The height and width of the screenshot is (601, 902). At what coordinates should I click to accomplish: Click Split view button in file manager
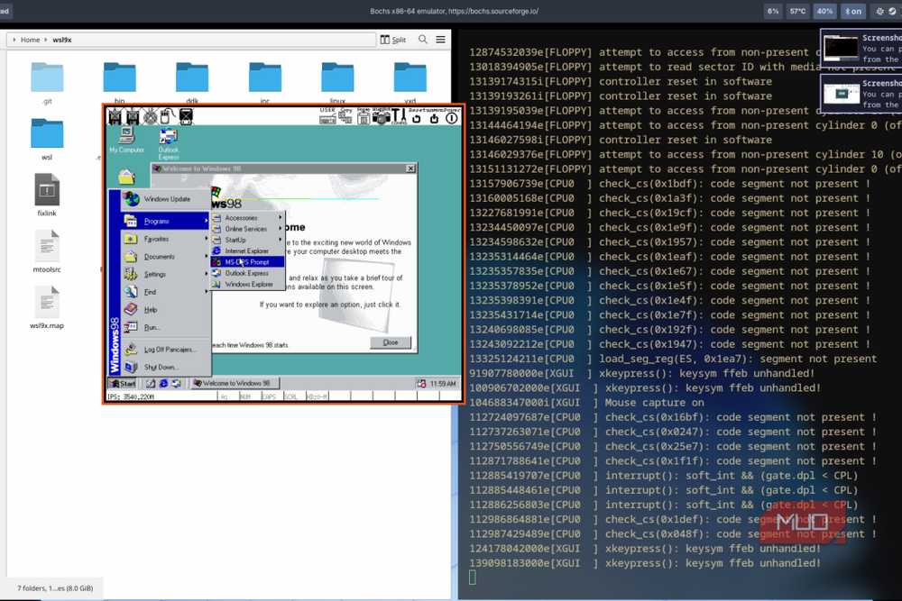(x=393, y=40)
